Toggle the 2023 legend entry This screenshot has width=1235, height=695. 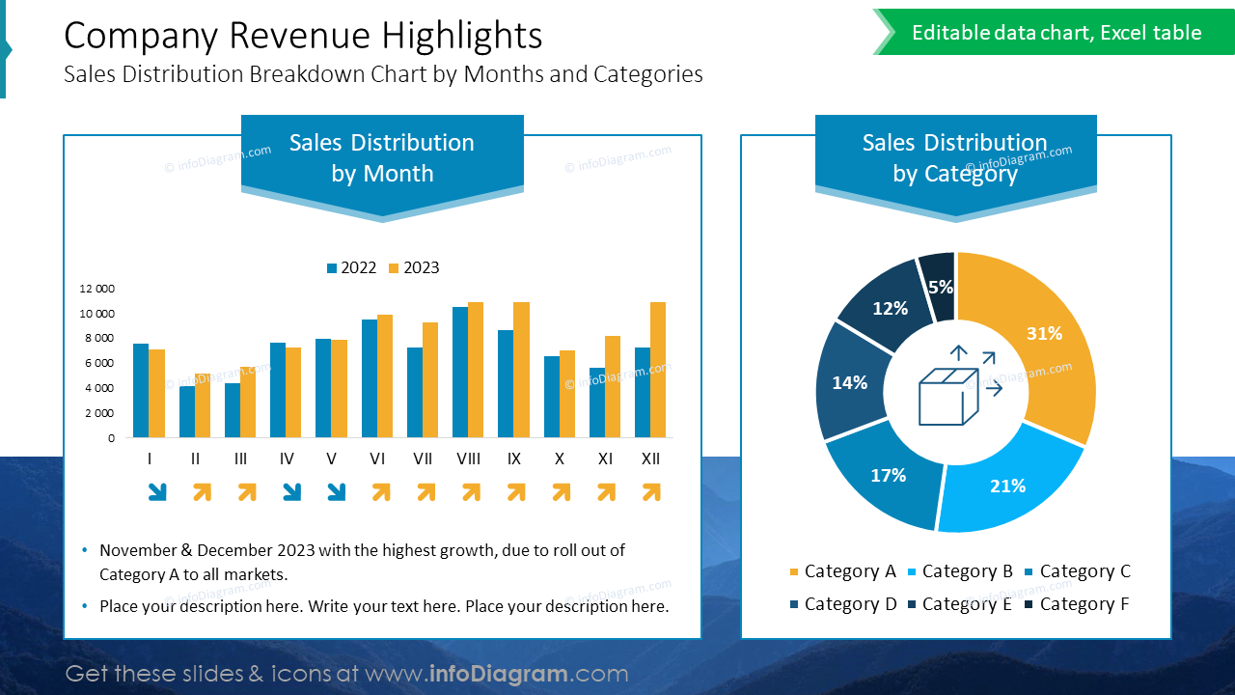pos(414,267)
